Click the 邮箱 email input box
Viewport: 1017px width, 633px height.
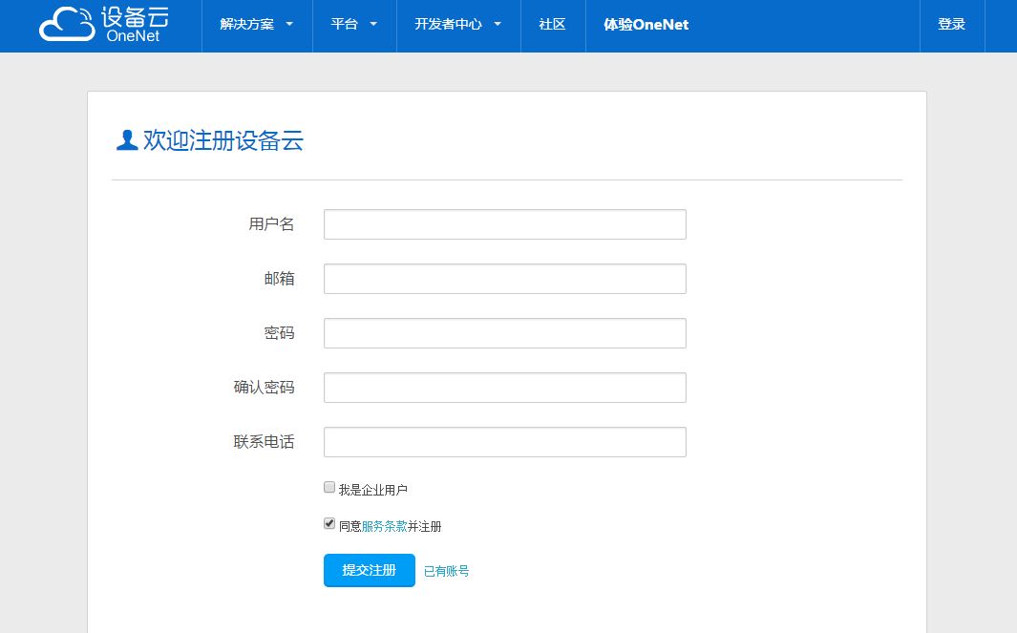(504, 279)
